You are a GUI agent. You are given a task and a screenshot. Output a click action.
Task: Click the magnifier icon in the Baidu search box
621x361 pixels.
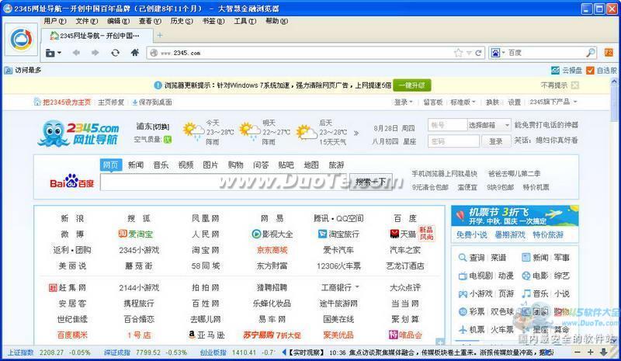coord(590,52)
